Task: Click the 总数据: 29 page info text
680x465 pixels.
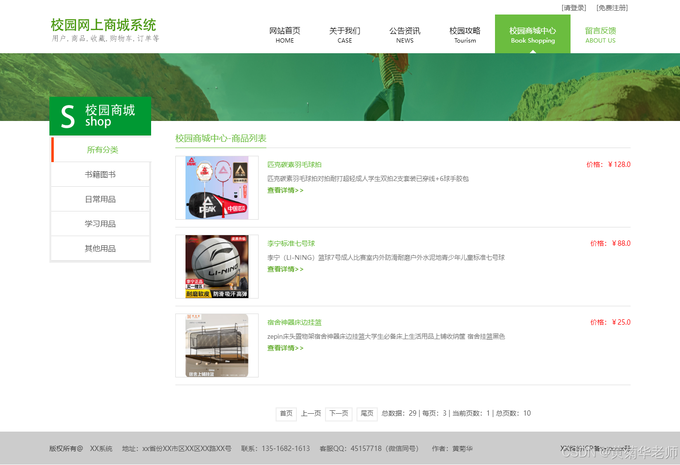Action: (x=399, y=413)
